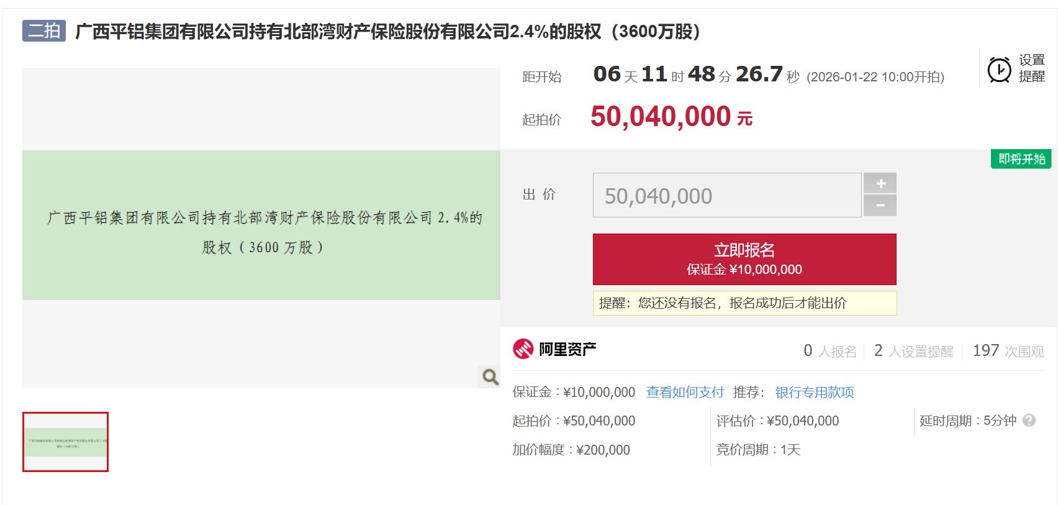The image size is (1058, 505).
Task: Click the 即将开始 status badge
Action: click(1021, 159)
